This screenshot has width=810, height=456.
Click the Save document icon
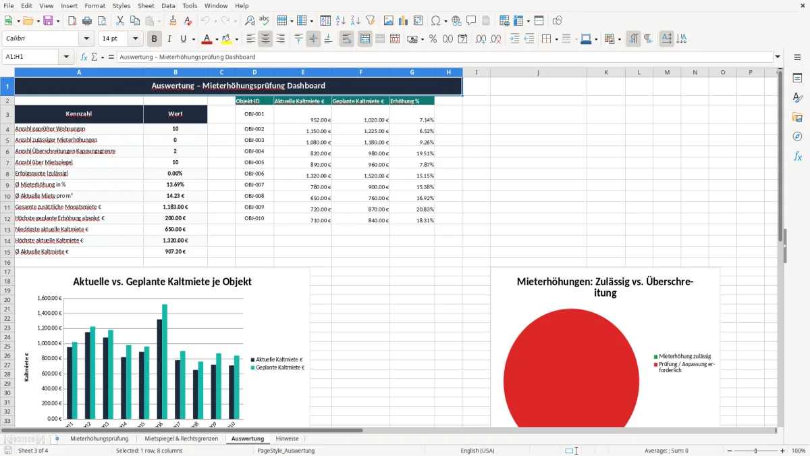point(48,21)
